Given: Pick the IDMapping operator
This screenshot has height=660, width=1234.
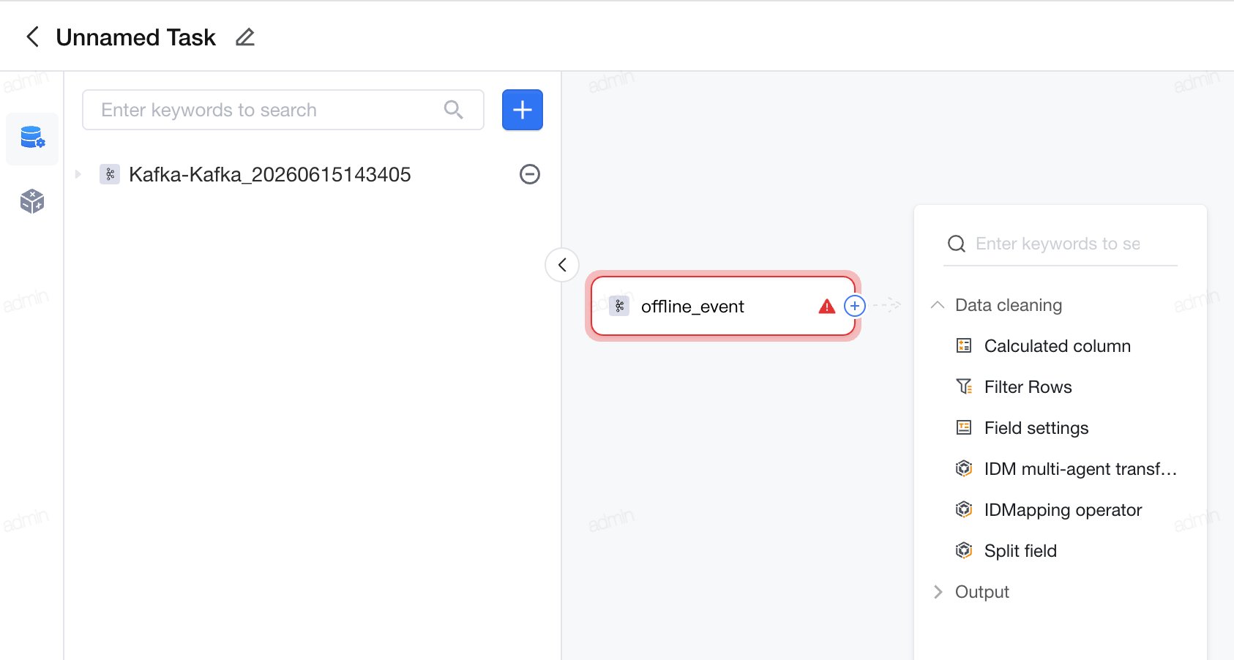Looking at the screenshot, I should coord(1049,510).
